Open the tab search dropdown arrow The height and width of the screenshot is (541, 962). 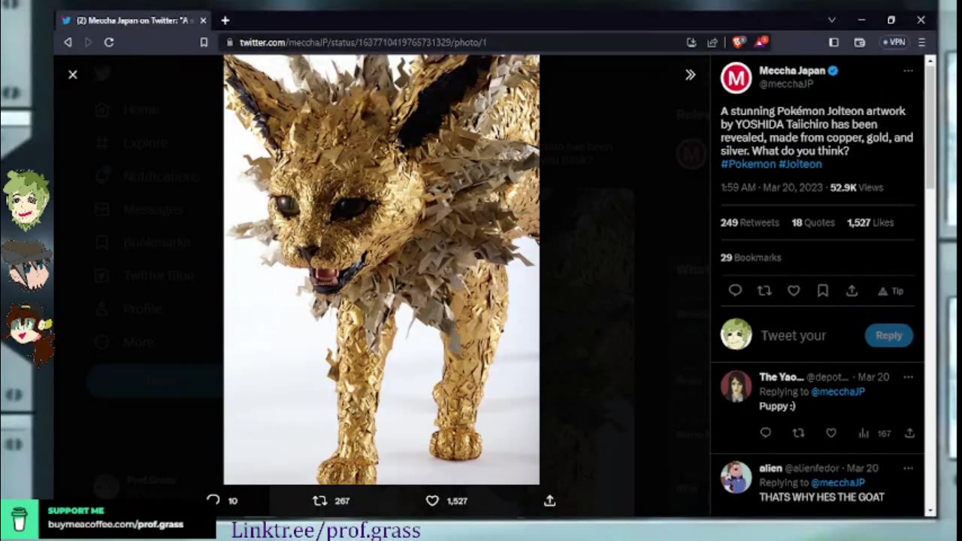tap(831, 20)
